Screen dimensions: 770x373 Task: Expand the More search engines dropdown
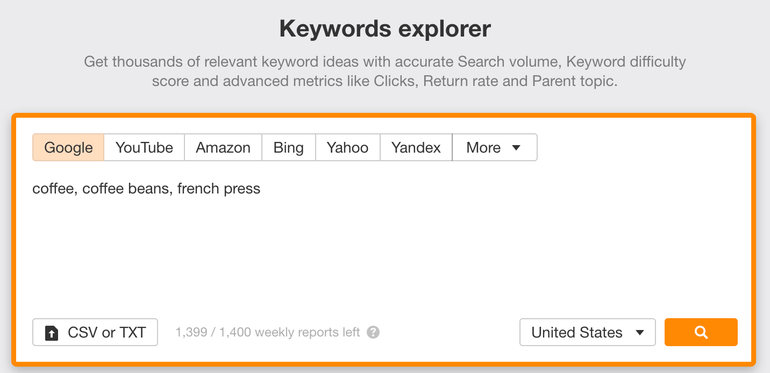point(494,147)
